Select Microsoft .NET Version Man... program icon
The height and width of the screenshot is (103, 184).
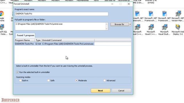[178, 13]
